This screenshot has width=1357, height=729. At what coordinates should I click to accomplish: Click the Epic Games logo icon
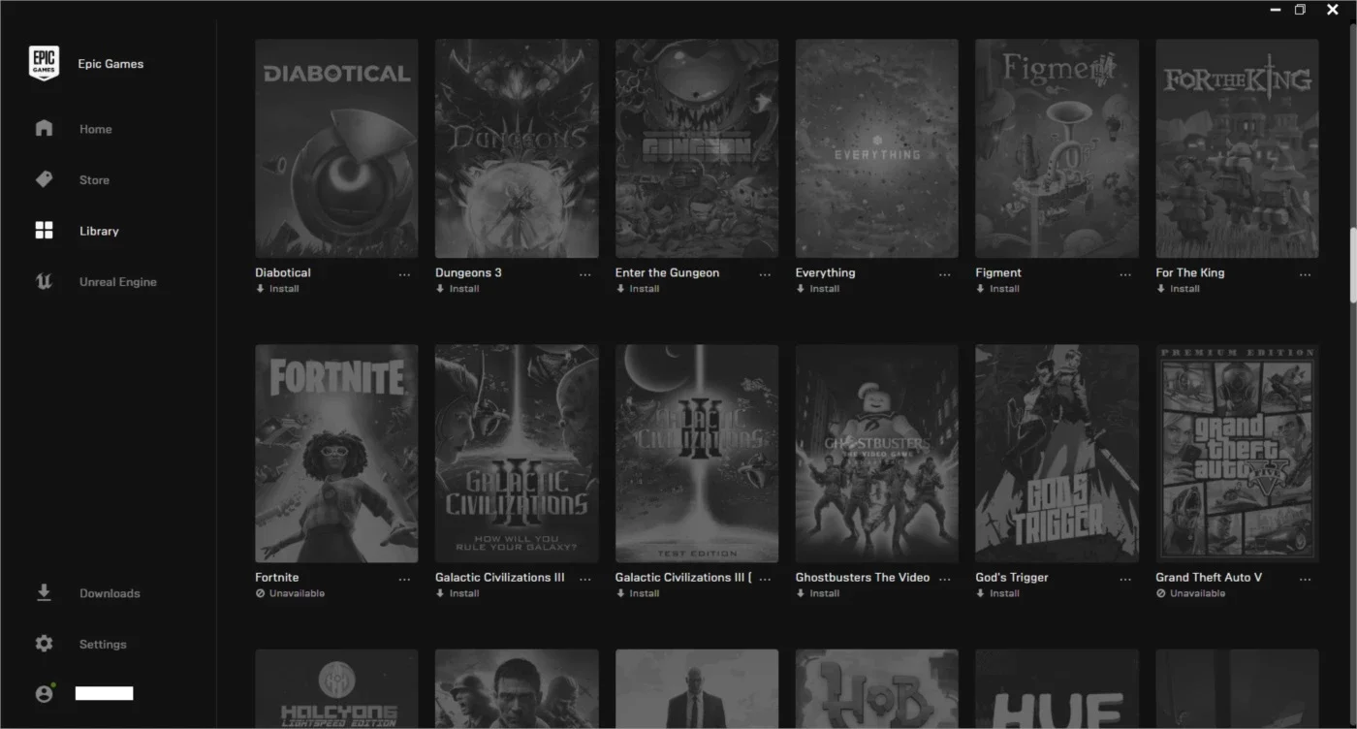coord(44,63)
